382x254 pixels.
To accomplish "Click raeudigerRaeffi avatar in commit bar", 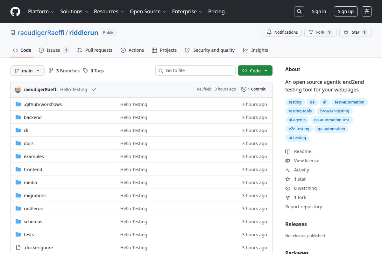I will (18, 90).
